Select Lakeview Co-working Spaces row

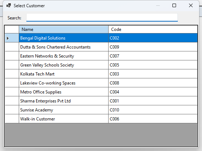(101, 83)
